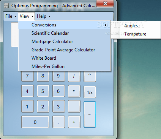Tap the 4 digit button
The height and width of the screenshot is (139, 161).
[x=27, y=91]
